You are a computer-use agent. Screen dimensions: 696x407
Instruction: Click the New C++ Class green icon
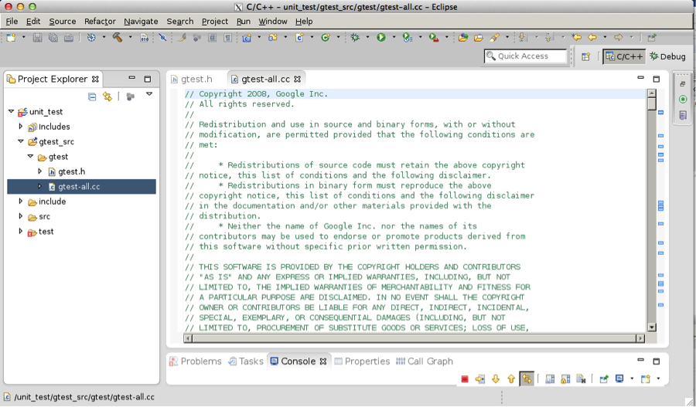pyautogui.click(x=326, y=38)
